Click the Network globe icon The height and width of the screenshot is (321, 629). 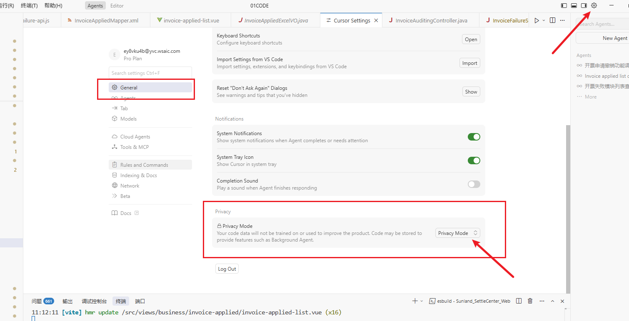(x=115, y=185)
